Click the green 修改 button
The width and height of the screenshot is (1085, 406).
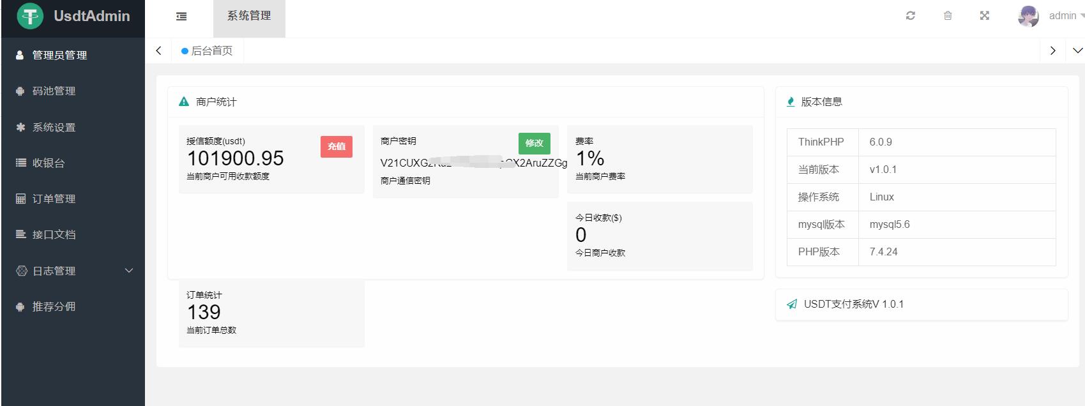coord(534,143)
